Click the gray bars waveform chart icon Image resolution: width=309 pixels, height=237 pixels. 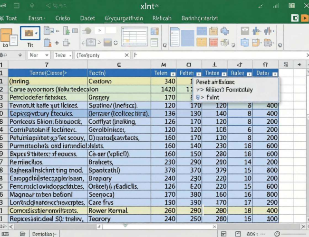pos(269,31)
